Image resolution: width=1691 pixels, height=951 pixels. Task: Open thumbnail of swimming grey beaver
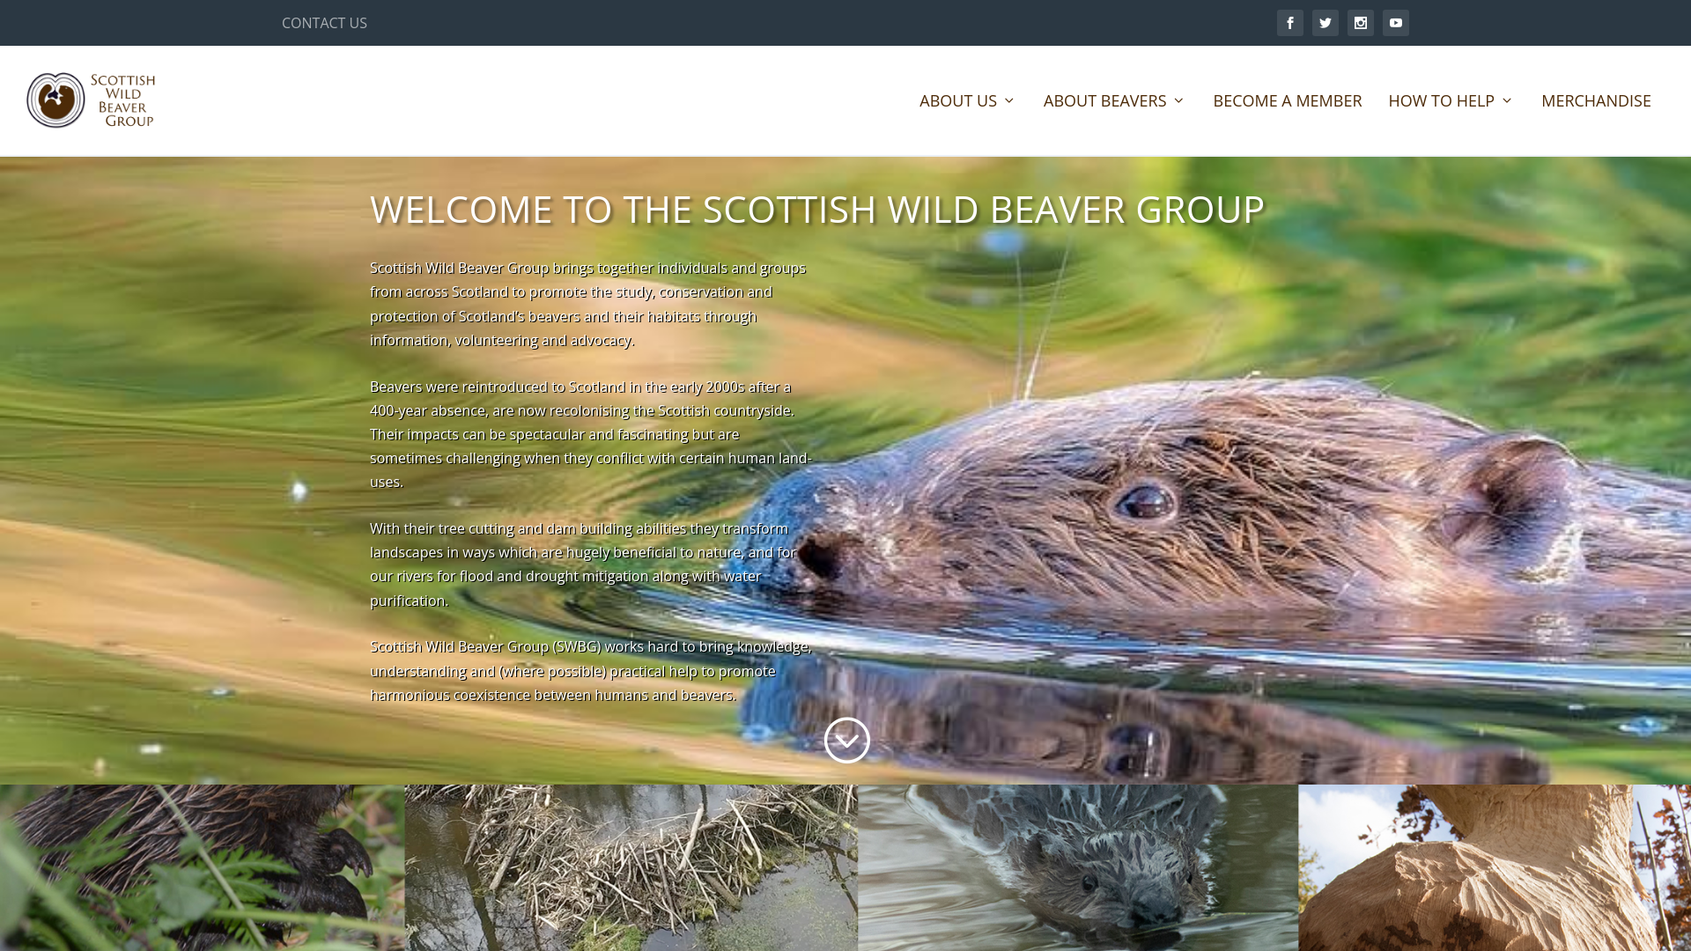(1078, 867)
